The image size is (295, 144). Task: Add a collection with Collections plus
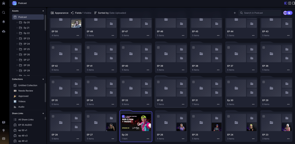pos(43,79)
